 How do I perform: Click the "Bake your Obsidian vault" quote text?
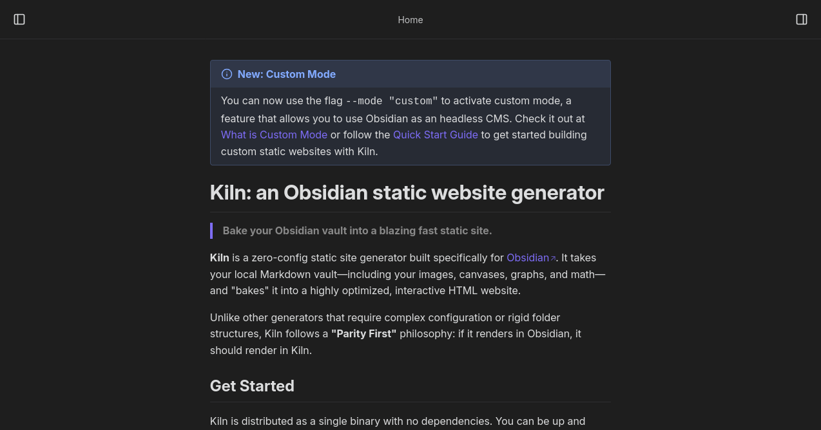(x=357, y=230)
